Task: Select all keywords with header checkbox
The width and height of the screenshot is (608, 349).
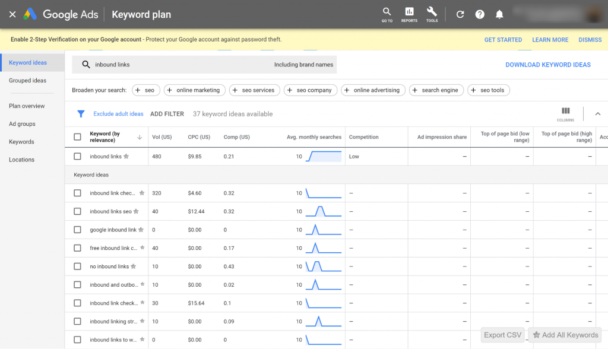Action: click(77, 137)
